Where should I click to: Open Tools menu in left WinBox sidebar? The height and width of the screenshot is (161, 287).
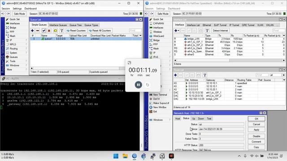[x=13, y=61]
